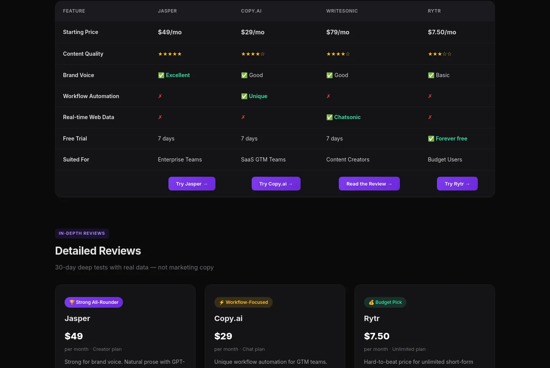The image size is (550, 368).
Task: Click the Try Jasper button
Action: pyautogui.click(x=192, y=184)
